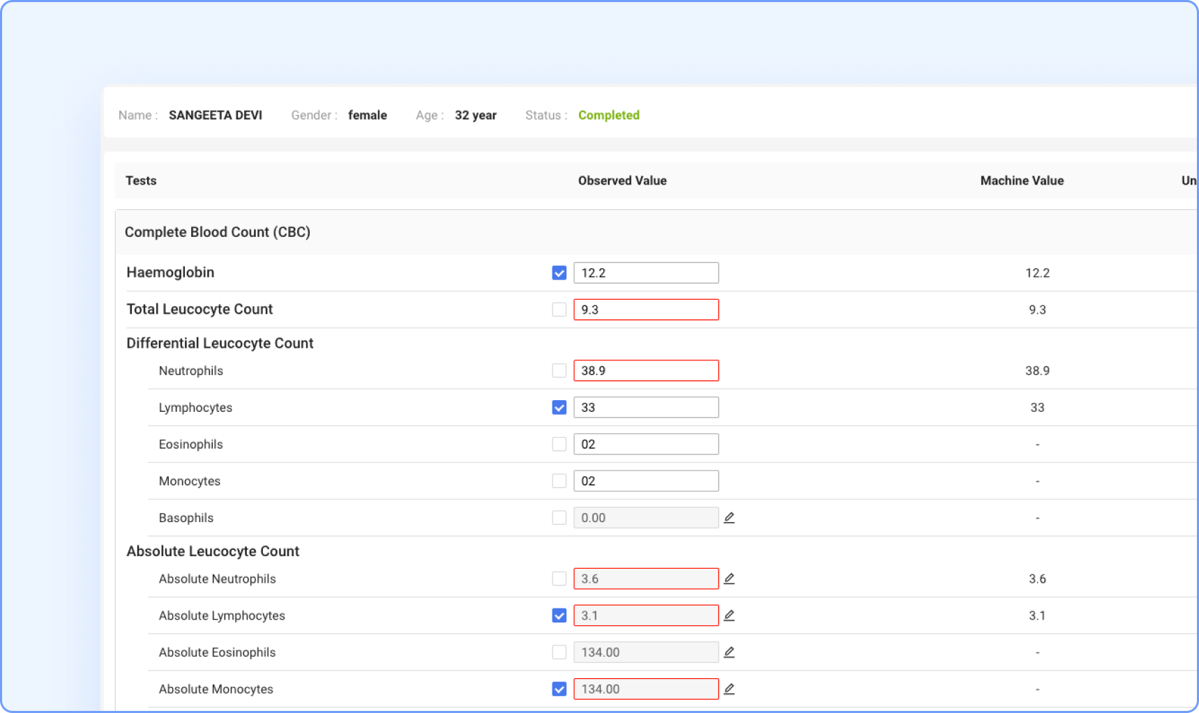Toggle the Absolute Monocytes checkbox off
The image size is (1199, 713).
tap(559, 689)
